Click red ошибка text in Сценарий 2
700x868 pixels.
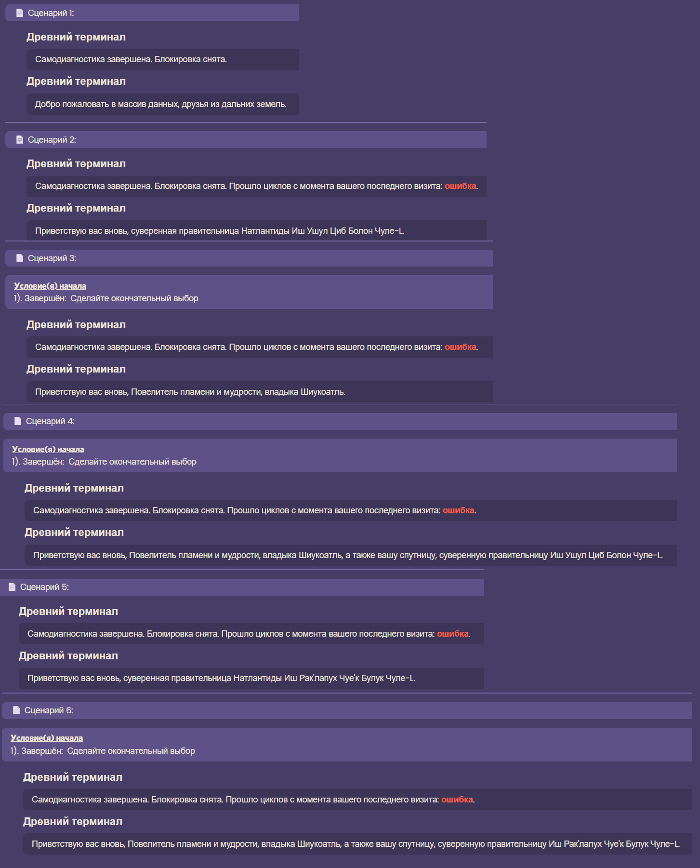pos(460,186)
